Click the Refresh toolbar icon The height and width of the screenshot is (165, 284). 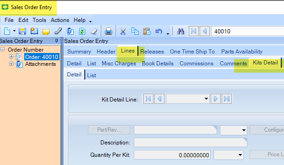click(82, 31)
